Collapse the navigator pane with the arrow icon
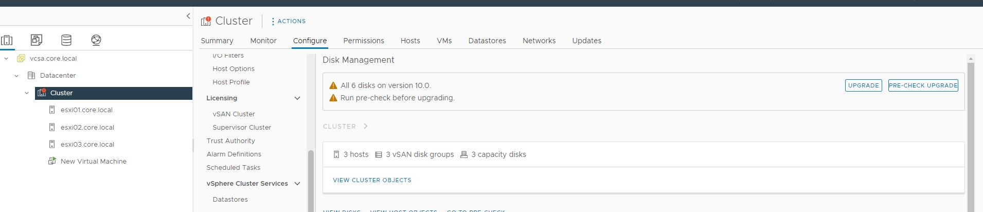 tap(188, 16)
